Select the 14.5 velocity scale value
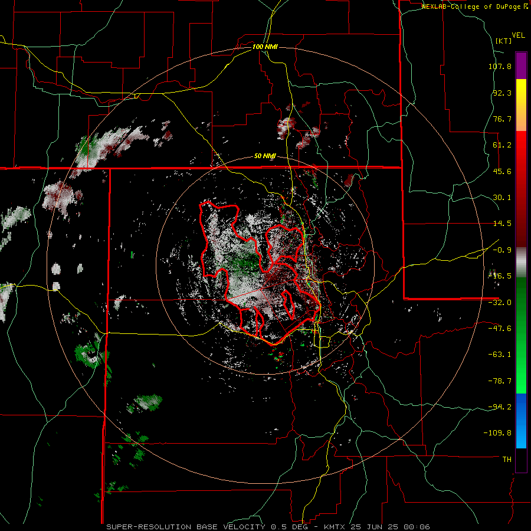Image resolution: width=531 pixels, height=531 pixels. click(502, 224)
